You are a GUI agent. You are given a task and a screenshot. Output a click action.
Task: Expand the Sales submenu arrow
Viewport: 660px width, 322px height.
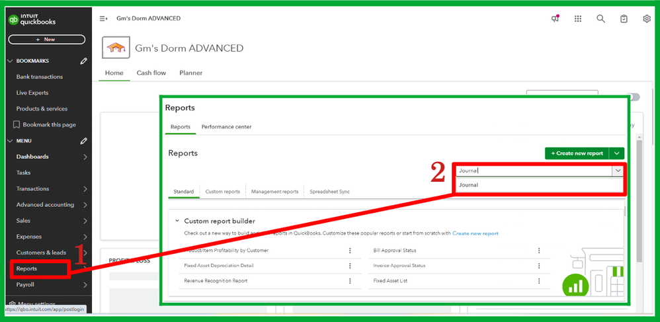(x=85, y=221)
